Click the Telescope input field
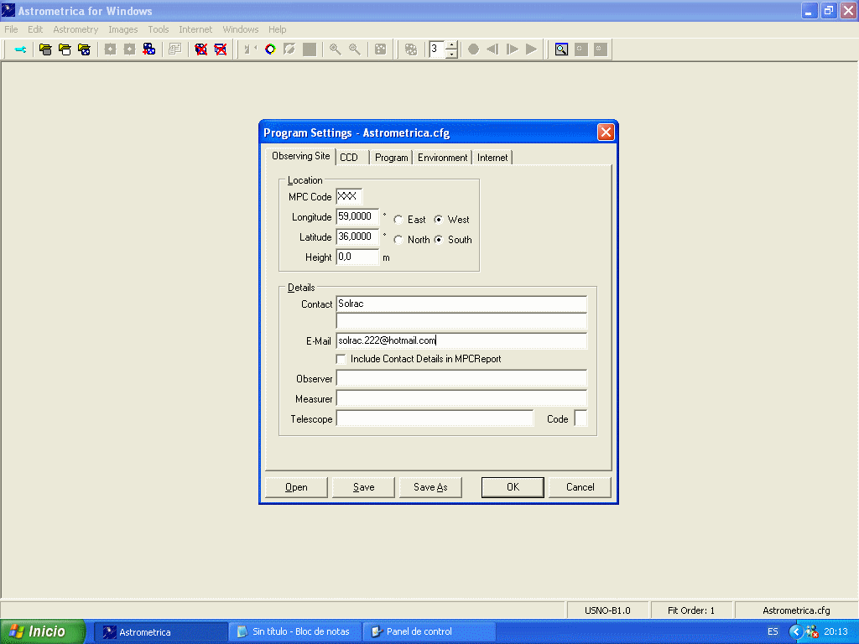Screen dimensions: 859x644 (435, 419)
